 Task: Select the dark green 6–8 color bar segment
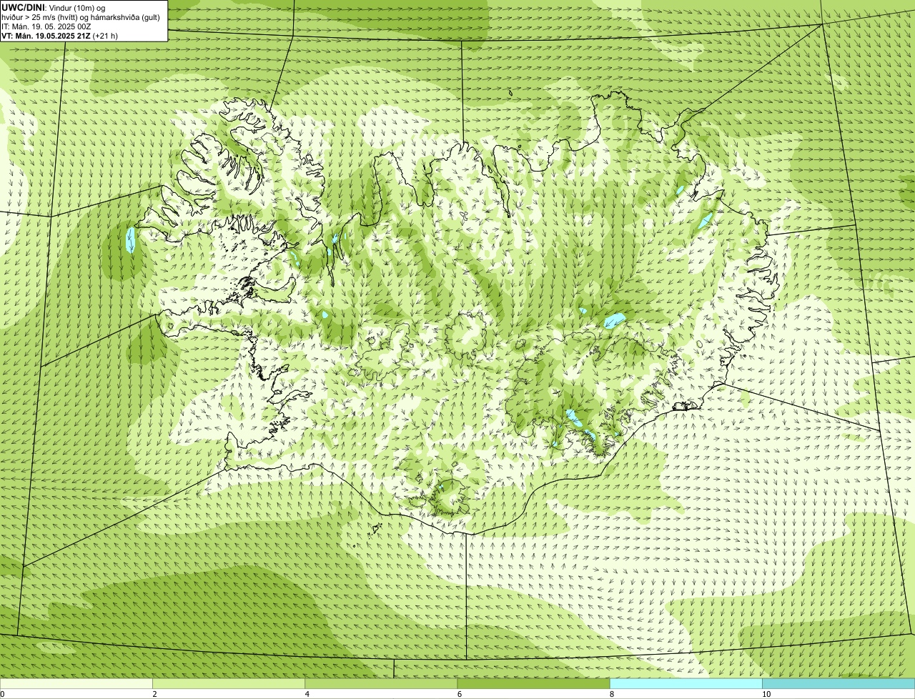coord(533,683)
